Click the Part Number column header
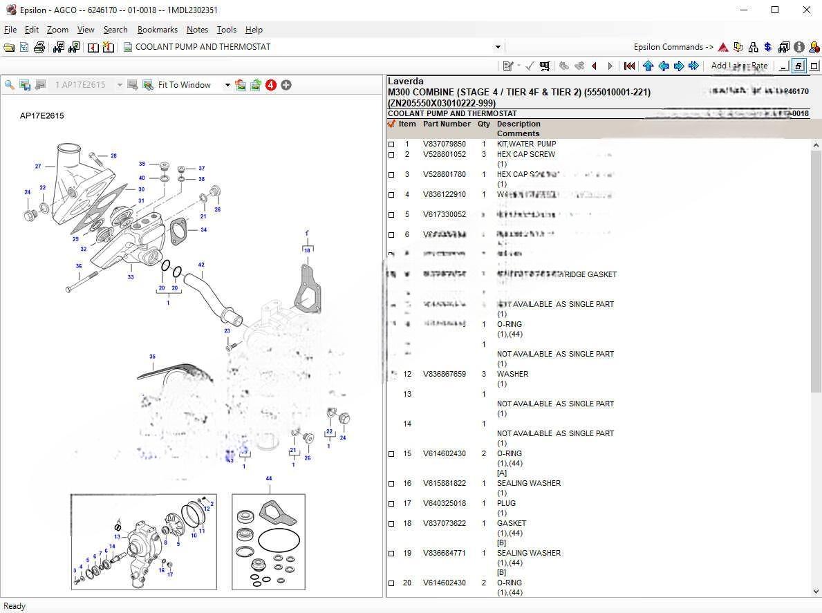Screen dimensions: 822x613 tap(447, 124)
